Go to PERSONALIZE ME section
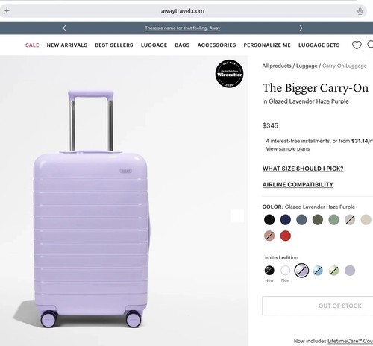 [267, 45]
